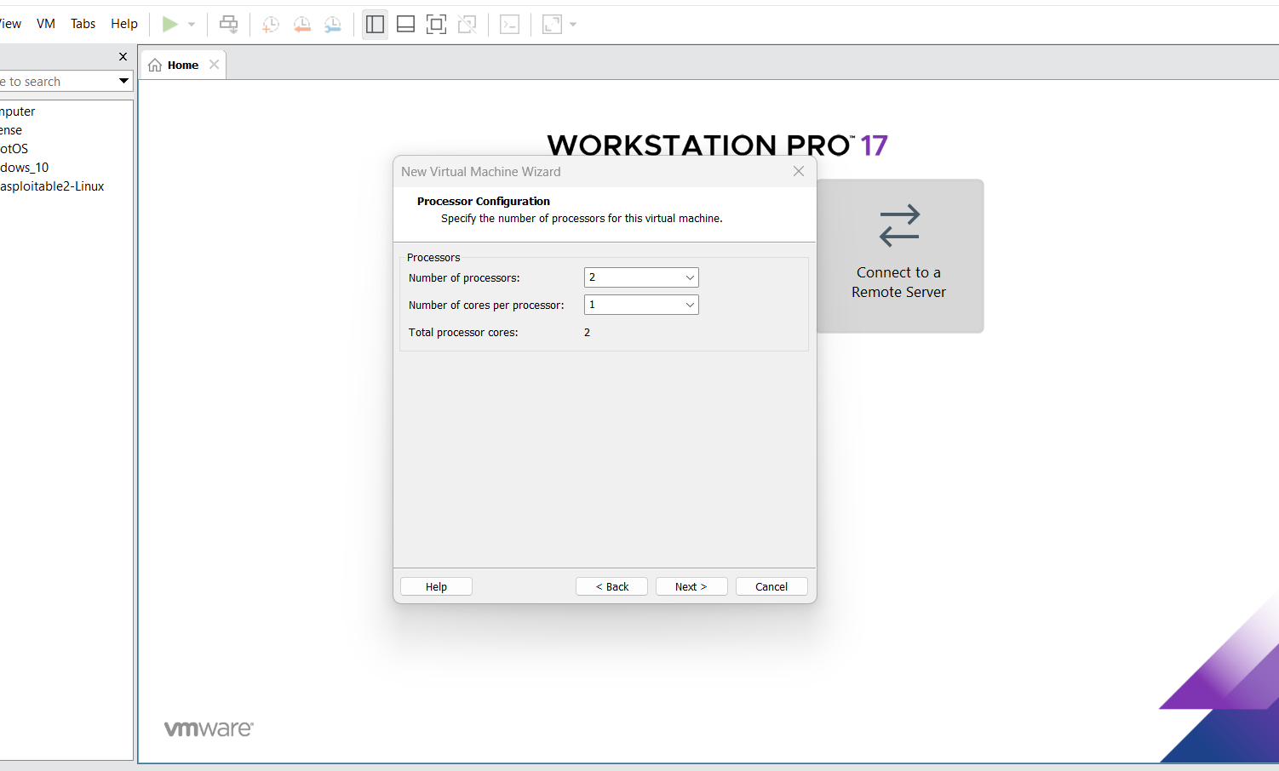Click Send Ctrl+Alt+Del toolbar icon
The height and width of the screenshot is (771, 1279).
point(229,25)
